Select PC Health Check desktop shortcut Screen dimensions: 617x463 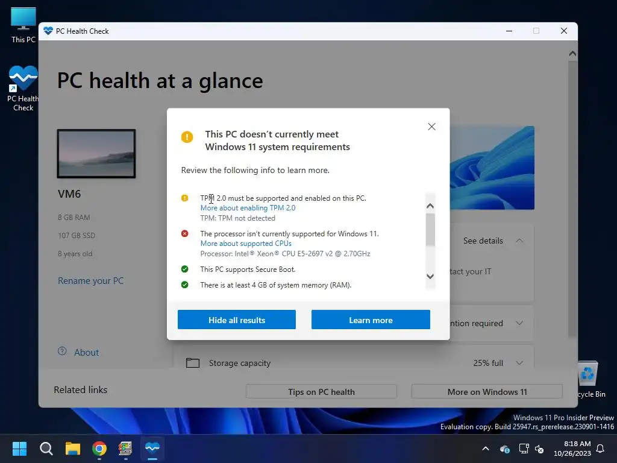pyautogui.click(x=23, y=89)
